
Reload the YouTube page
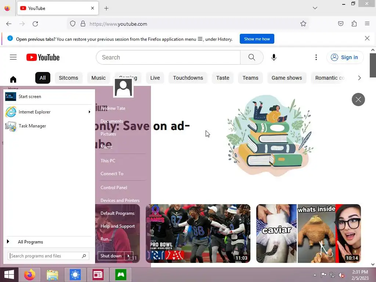(35, 24)
